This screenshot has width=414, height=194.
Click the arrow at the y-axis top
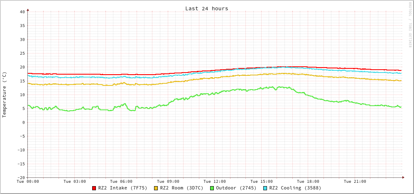click(28, 10)
